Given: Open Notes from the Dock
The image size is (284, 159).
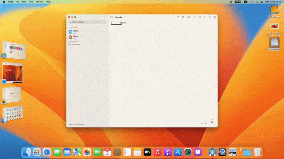Looking at the screenshot, I should [137, 152].
